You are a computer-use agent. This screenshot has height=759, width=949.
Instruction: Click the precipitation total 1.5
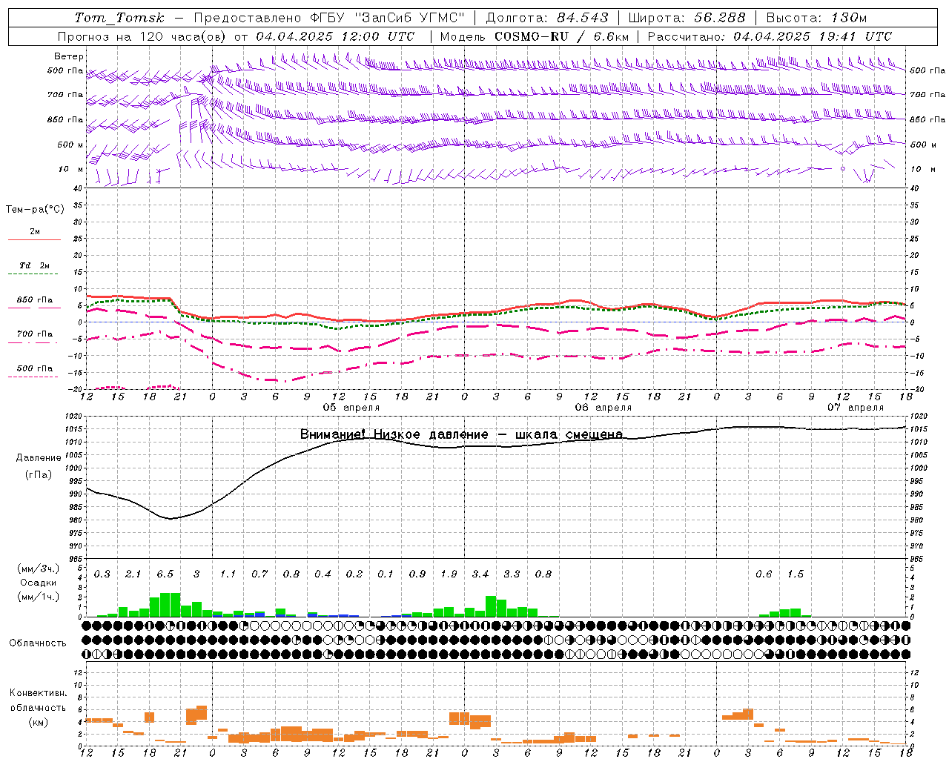point(796,574)
